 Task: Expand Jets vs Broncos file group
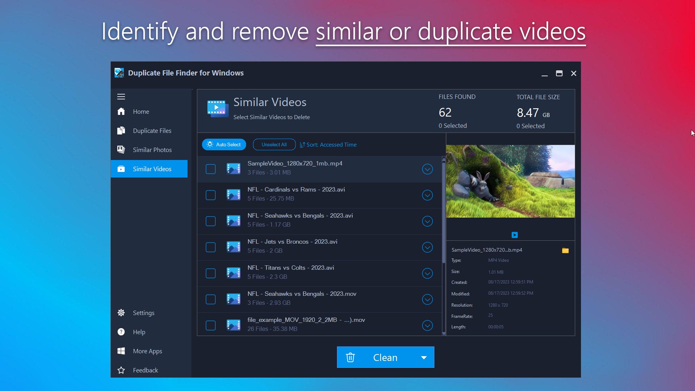tap(427, 247)
